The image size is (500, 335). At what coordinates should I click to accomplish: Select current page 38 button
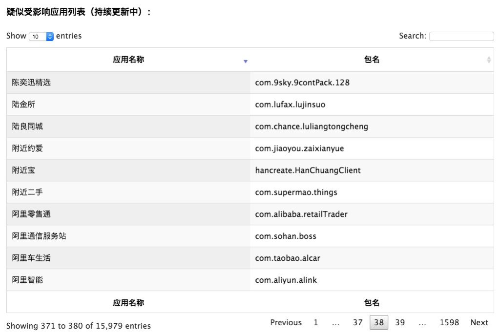click(379, 322)
